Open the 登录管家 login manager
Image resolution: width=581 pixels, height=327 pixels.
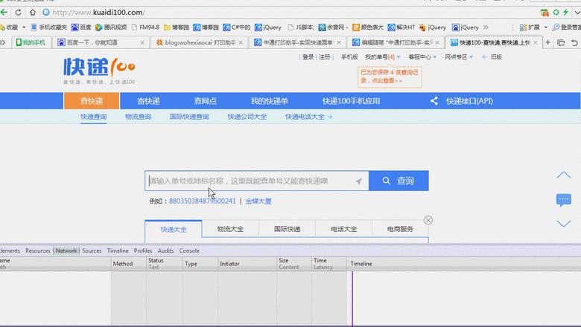tap(567, 27)
